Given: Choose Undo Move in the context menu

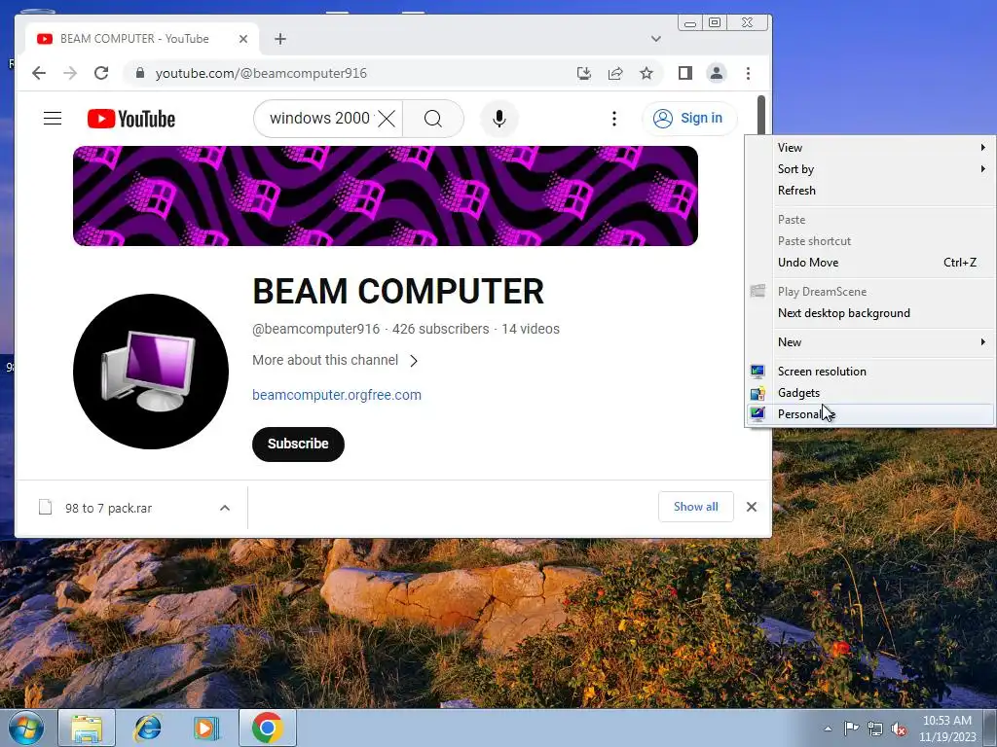Looking at the screenshot, I should click(870, 263).
